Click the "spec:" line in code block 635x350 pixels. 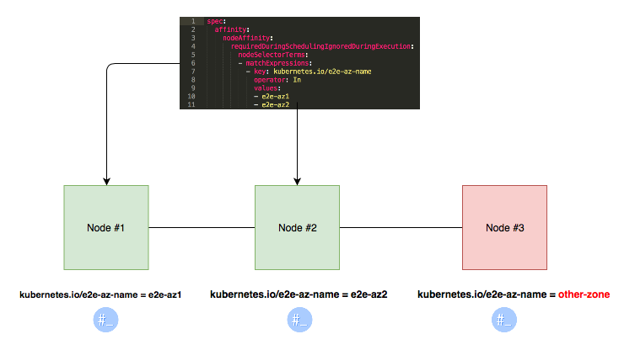tap(215, 21)
